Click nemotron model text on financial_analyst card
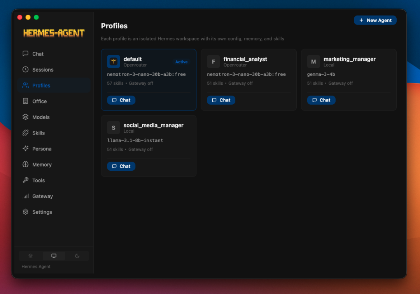420x294 pixels. click(246, 74)
